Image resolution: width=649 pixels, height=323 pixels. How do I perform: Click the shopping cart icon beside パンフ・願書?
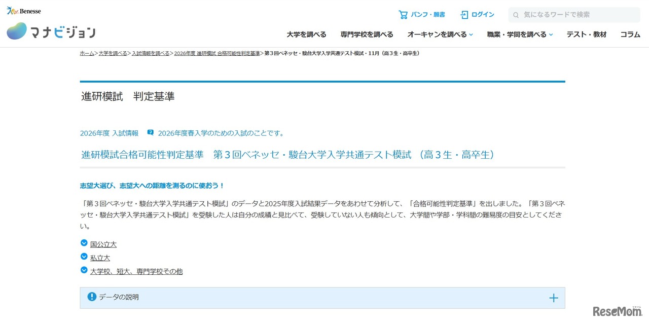[403, 15]
